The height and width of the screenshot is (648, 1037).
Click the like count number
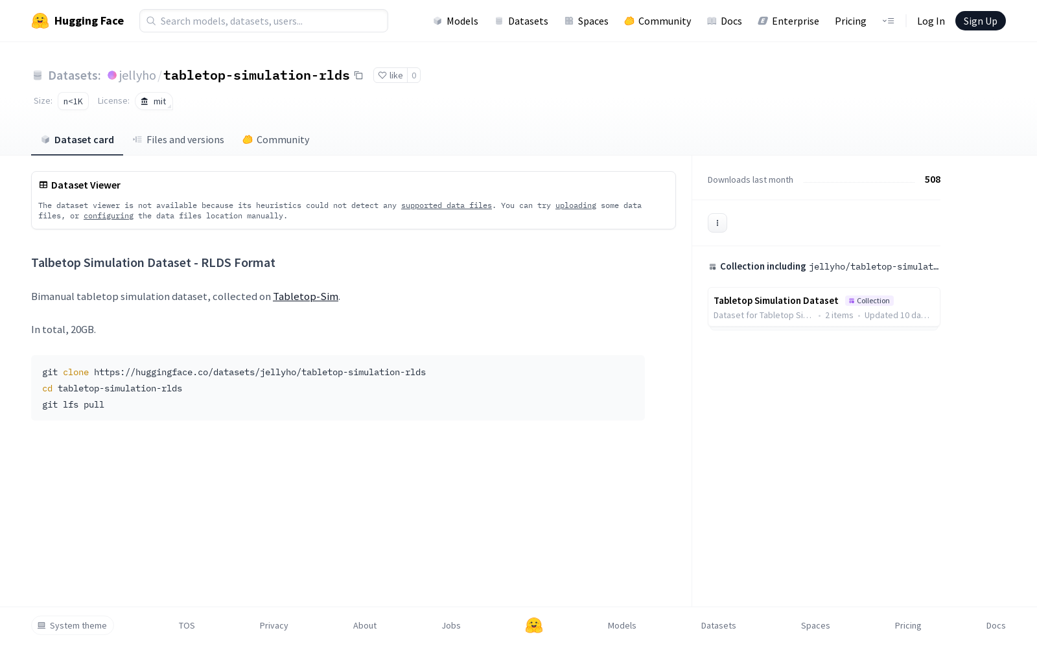(414, 75)
